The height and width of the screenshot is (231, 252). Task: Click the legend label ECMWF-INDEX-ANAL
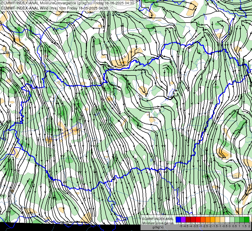coord(158,219)
